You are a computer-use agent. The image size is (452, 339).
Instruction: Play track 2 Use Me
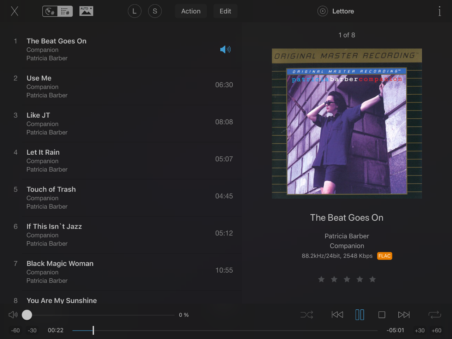[121, 87]
